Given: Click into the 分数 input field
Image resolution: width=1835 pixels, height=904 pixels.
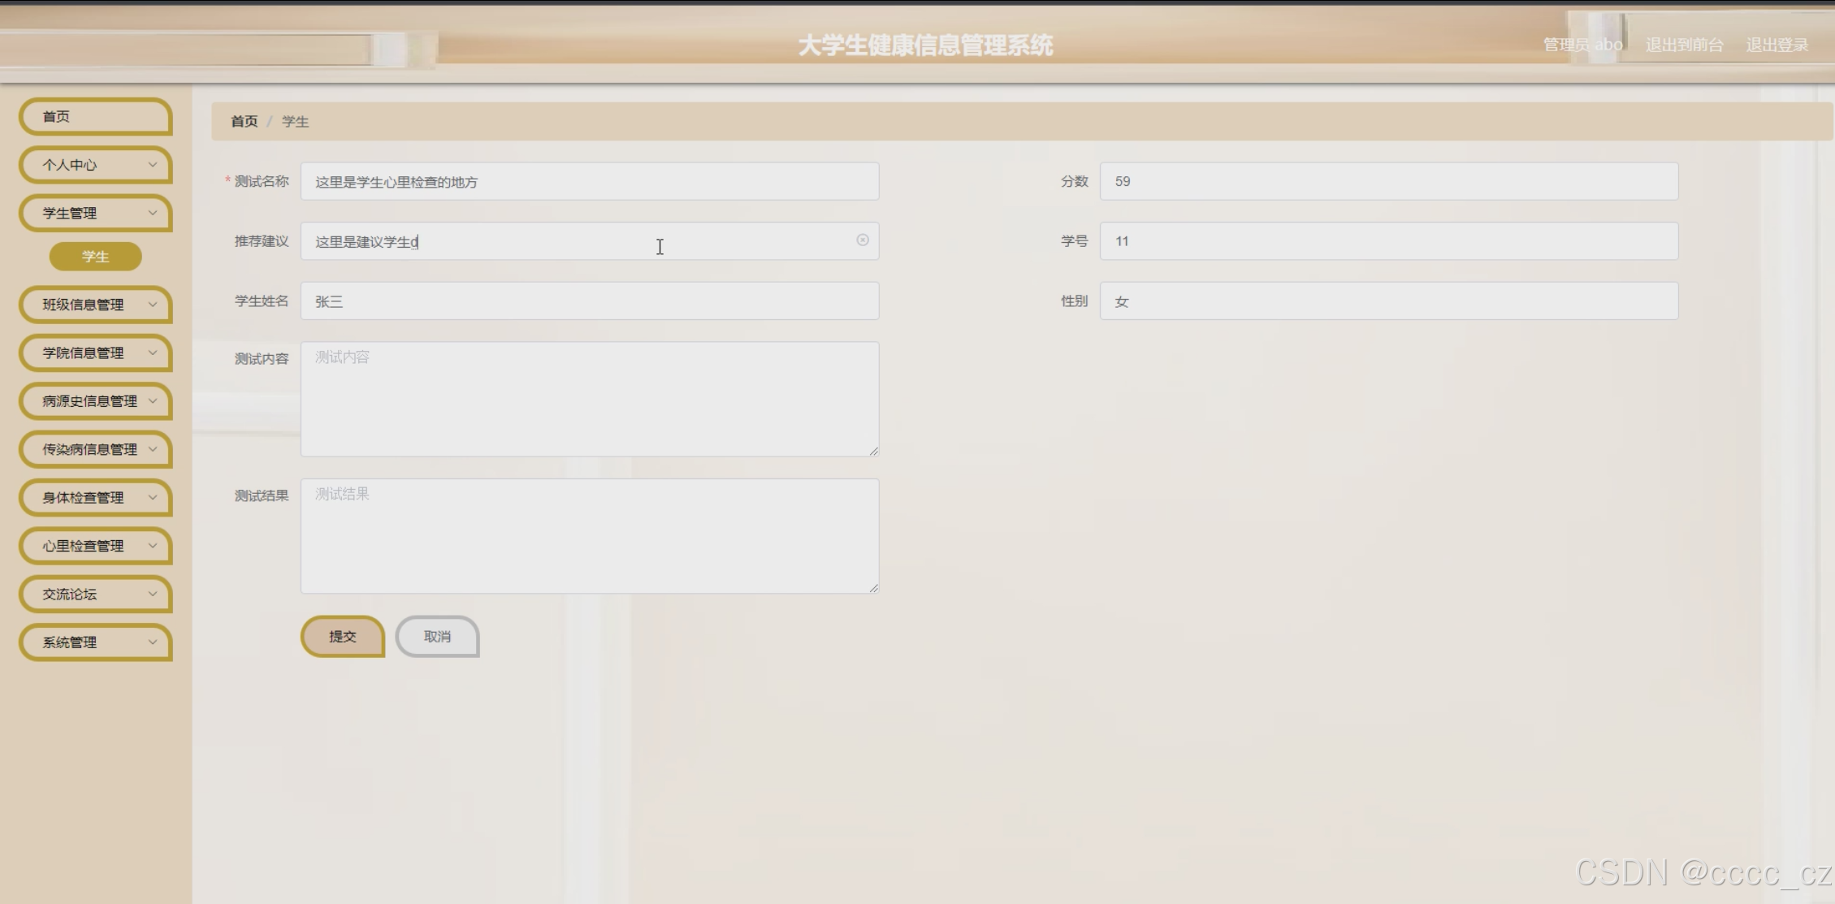Looking at the screenshot, I should pyautogui.click(x=1387, y=181).
